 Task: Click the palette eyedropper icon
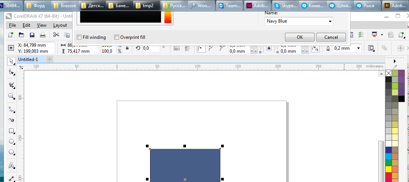(x=395, y=67)
